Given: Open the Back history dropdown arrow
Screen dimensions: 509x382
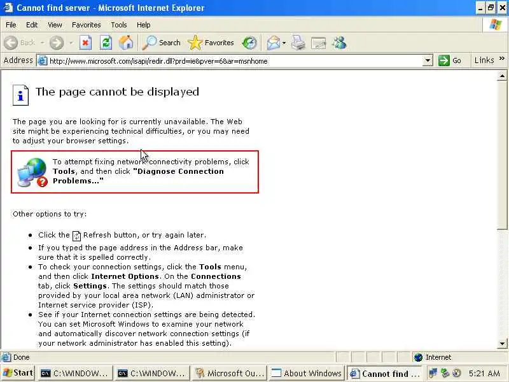Looking at the screenshot, I should pyautogui.click(x=42, y=43).
